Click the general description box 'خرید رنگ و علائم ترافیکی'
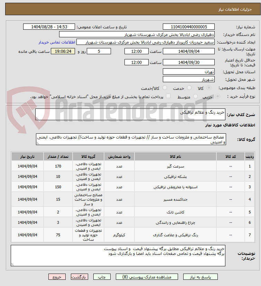 pyautogui.click(x=130, y=114)
